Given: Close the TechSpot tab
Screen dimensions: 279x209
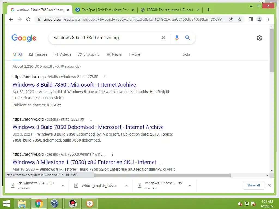Looking at the screenshot, I should tap(133, 10).
